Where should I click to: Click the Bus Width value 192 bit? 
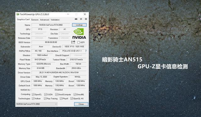click(78, 64)
